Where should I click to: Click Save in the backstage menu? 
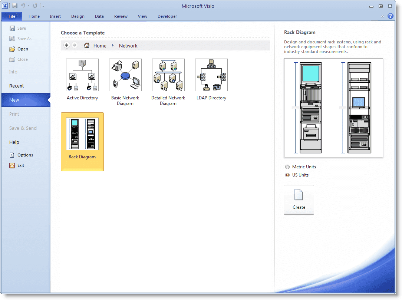(18, 28)
